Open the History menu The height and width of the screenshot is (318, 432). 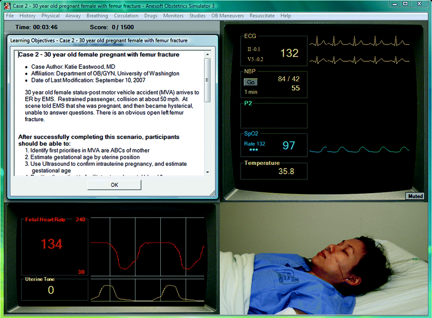[28, 16]
